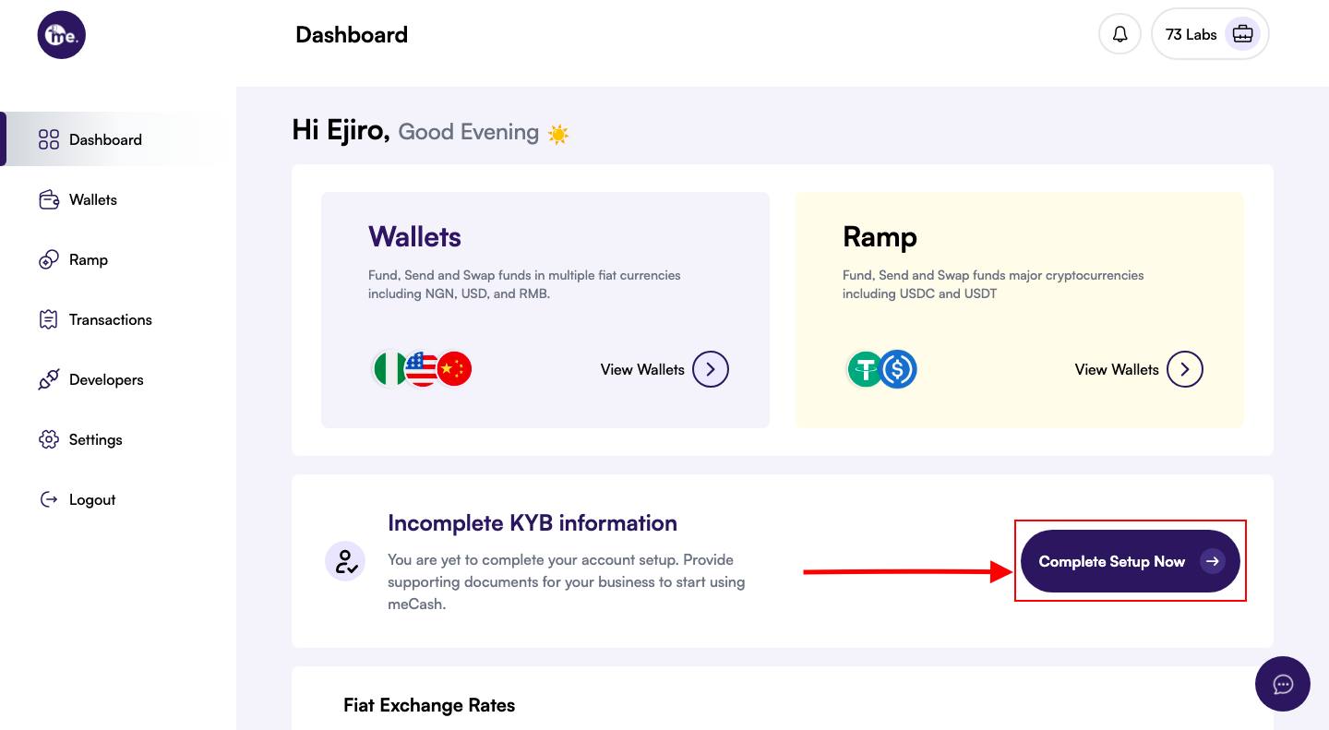
Task: Click View Wallets in the Wallets card
Action: (641, 368)
